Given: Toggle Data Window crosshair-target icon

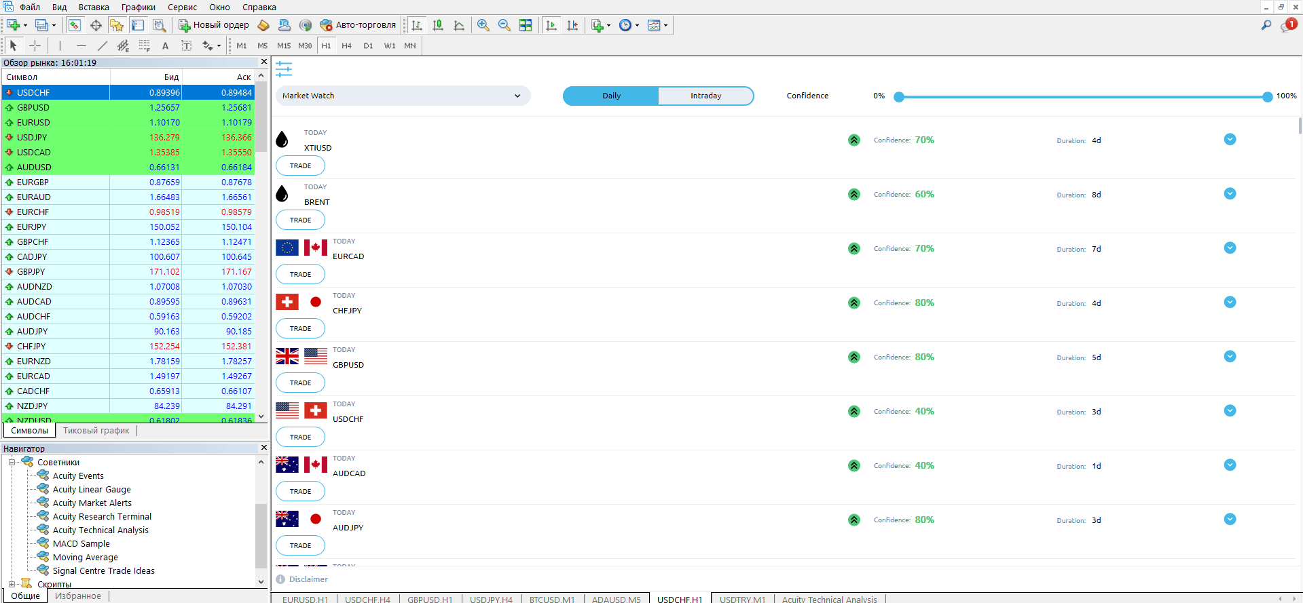Looking at the screenshot, I should [x=96, y=25].
